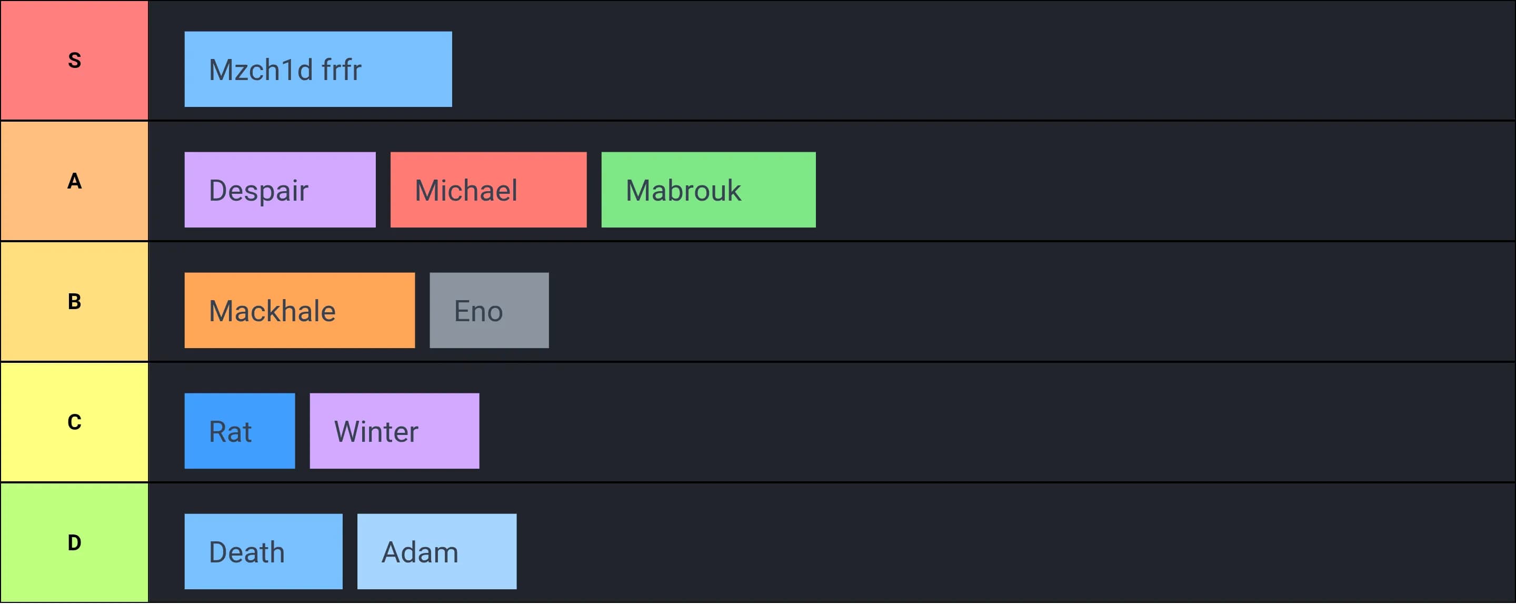Click the green Mabrouk item

(708, 190)
